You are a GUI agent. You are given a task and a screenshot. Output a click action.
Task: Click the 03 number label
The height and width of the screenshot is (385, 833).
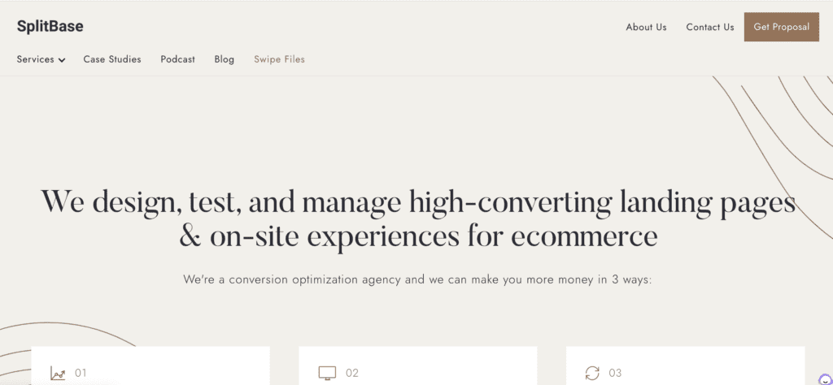(615, 373)
